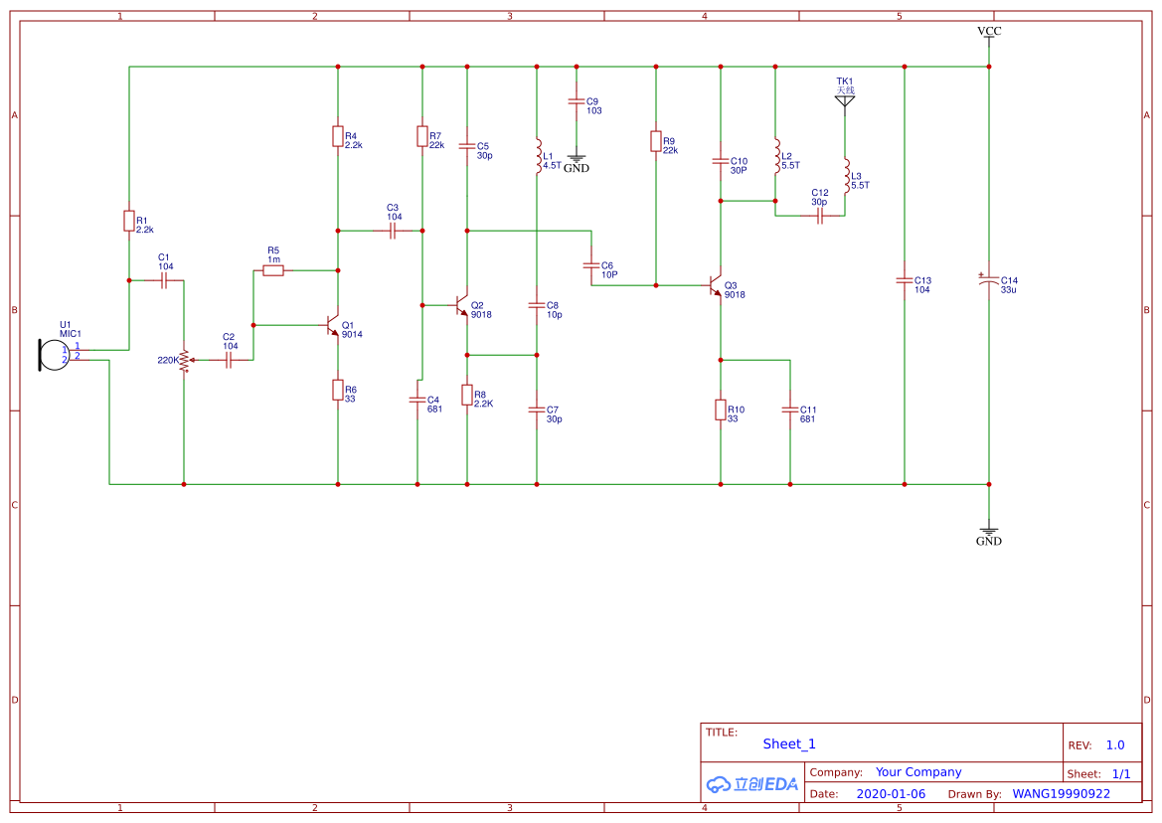
Task: Click the sheet number "1/1"
Action: [x=1121, y=774]
